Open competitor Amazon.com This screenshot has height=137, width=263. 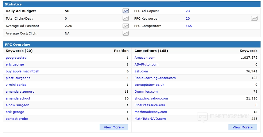pos(145,57)
